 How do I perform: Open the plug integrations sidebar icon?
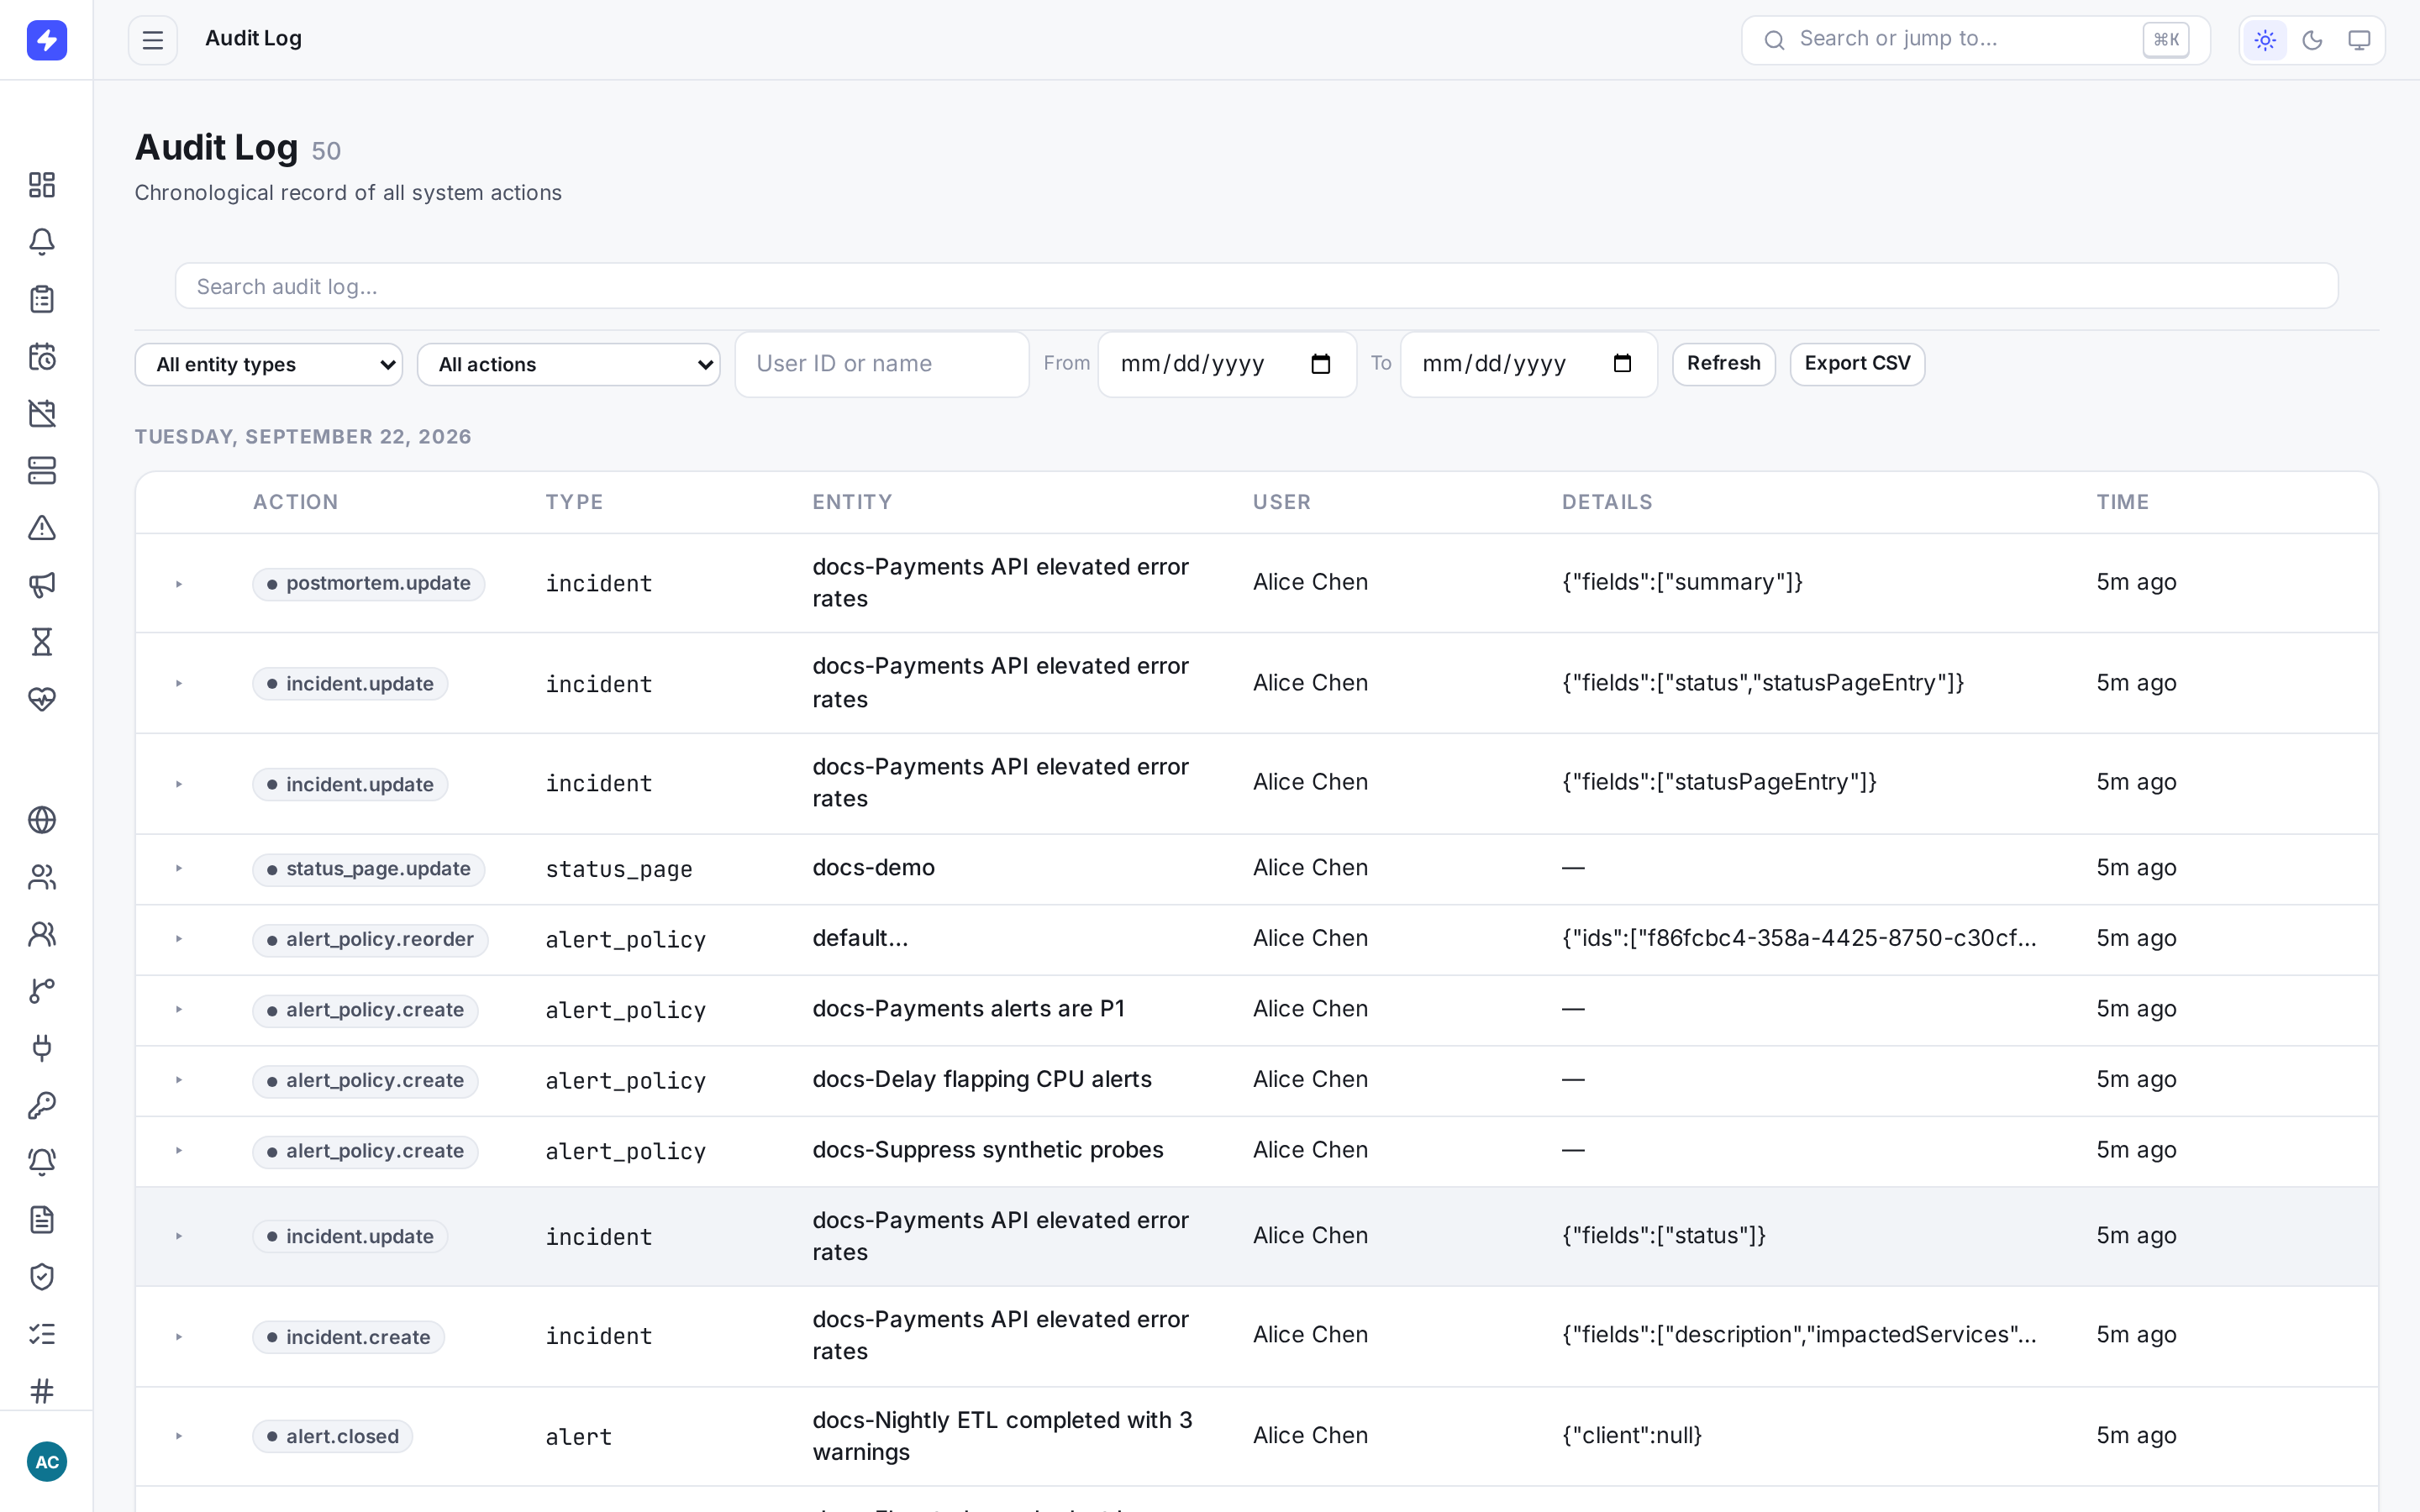pos(42,1048)
